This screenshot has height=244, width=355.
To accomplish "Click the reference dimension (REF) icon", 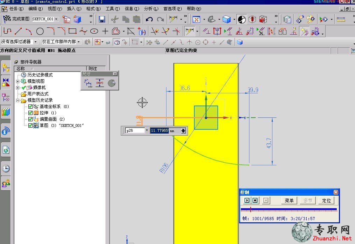I will (x=100, y=83).
